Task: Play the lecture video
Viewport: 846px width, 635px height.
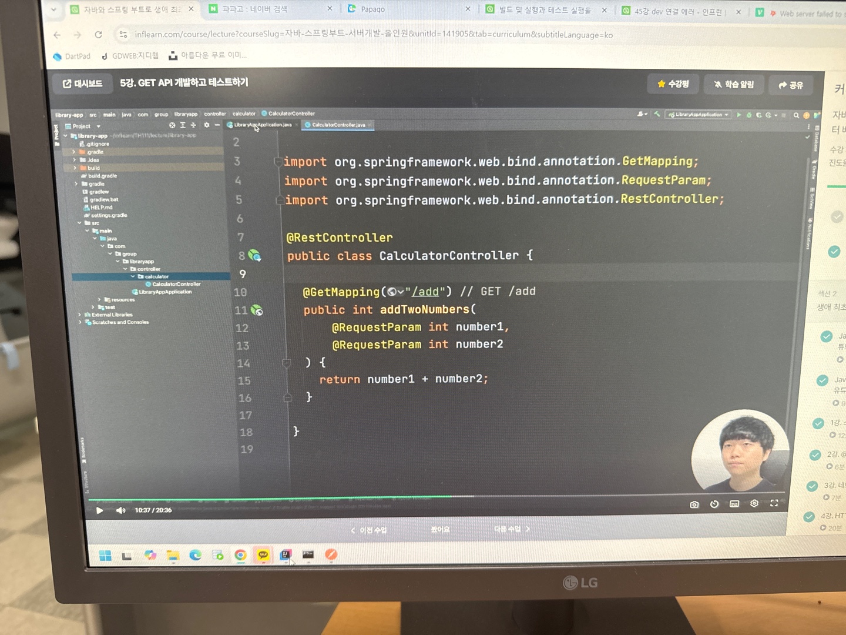Action: pos(100,510)
